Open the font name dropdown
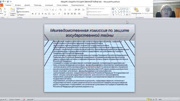The height and width of the screenshot is (101, 180). click(x=45, y=10)
